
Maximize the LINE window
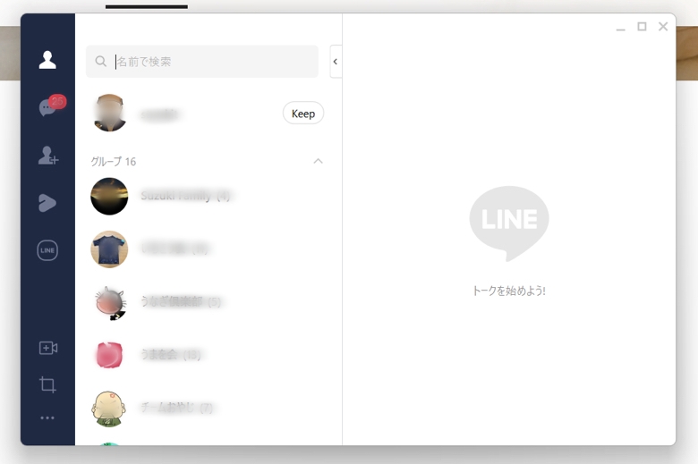(x=642, y=27)
